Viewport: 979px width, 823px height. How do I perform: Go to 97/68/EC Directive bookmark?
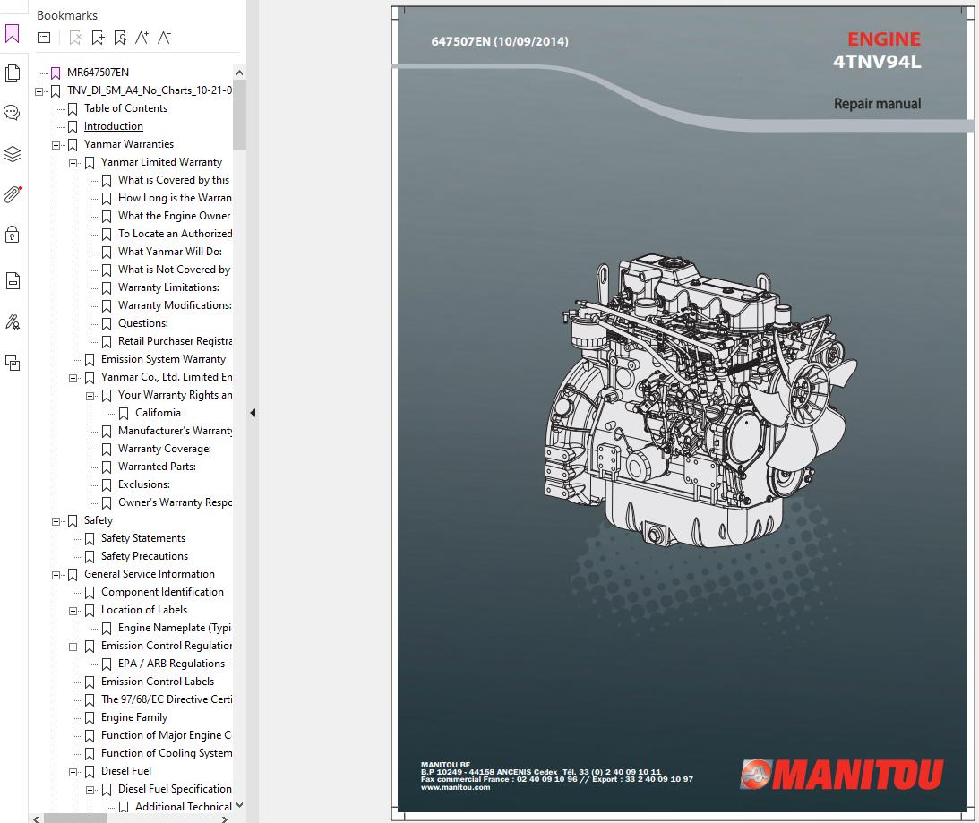pyautogui.click(x=167, y=699)
